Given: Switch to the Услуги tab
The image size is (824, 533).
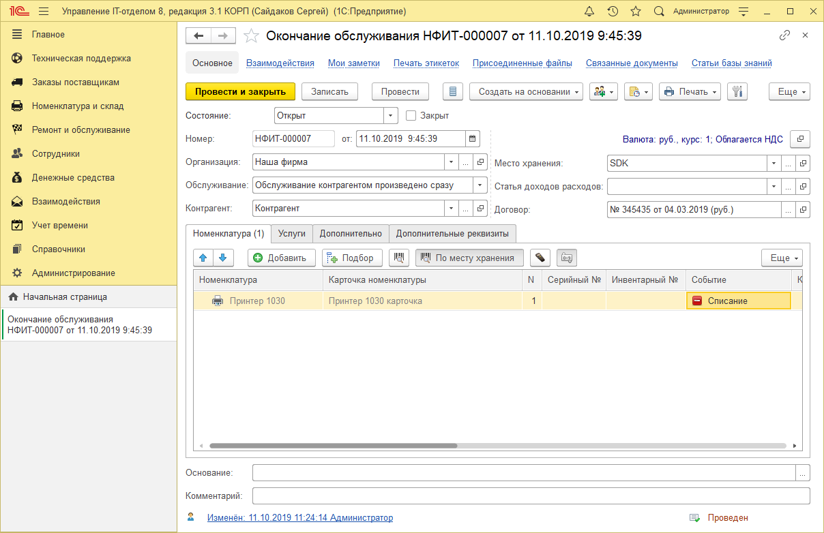Looking at the screenshot, I should click(292, 233).
